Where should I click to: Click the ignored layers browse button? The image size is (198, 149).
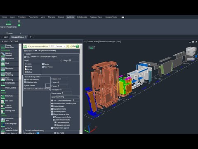coord(47,86)
